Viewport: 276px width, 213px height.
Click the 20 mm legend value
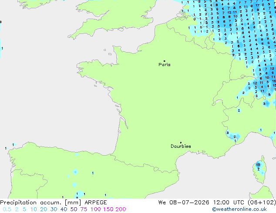[44, 210]
